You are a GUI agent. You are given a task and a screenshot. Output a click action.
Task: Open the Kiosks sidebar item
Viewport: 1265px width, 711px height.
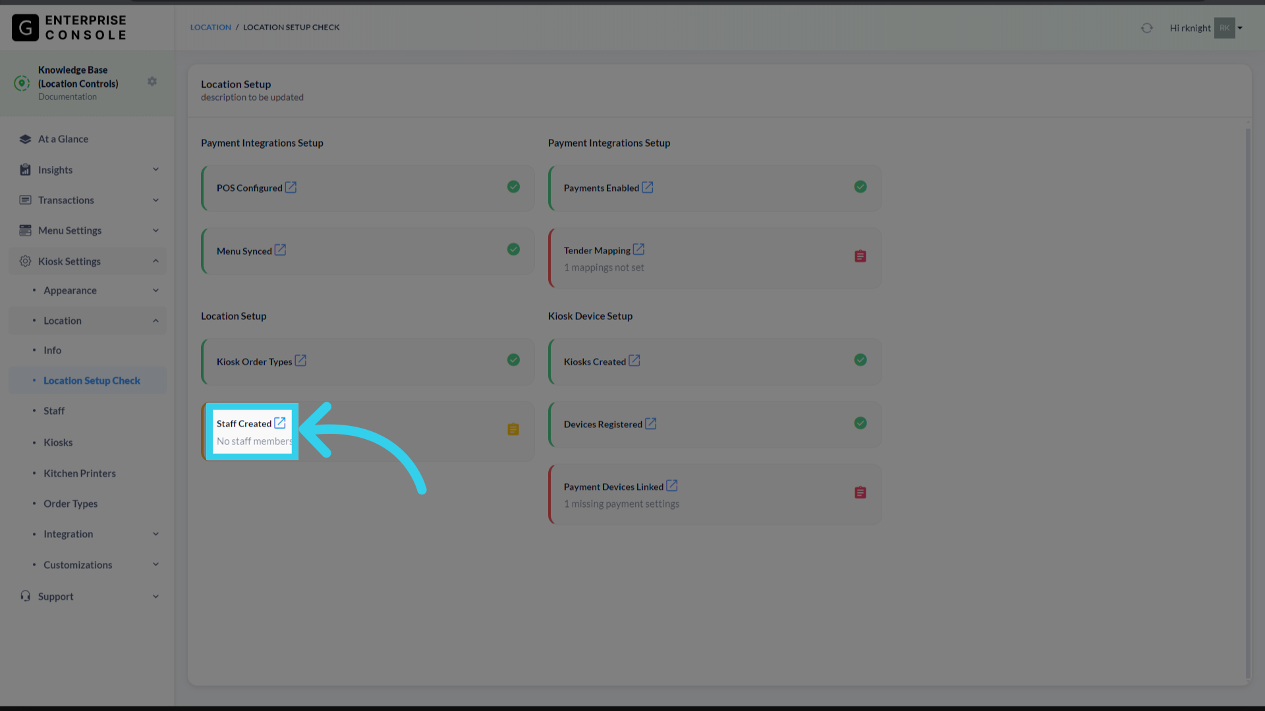tap(58, 442)
